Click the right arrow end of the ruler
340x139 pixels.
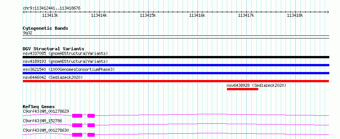pyautogui.click(x=328, y=12)
